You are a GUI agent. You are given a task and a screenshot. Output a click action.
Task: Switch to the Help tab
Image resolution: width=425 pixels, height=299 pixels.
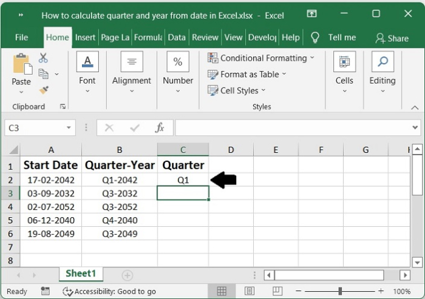291,38
